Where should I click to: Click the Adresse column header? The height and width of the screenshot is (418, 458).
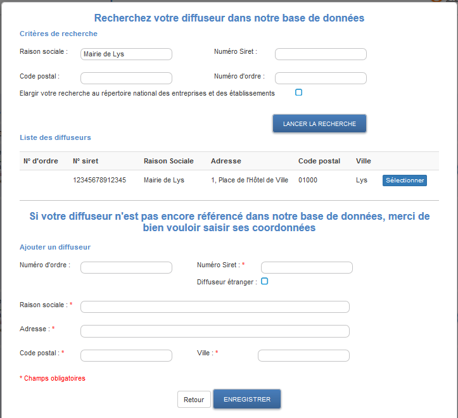(226, 161)
